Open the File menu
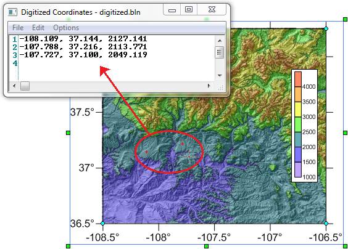This screenshot has height=249, width=348. (x=18, y=28)
